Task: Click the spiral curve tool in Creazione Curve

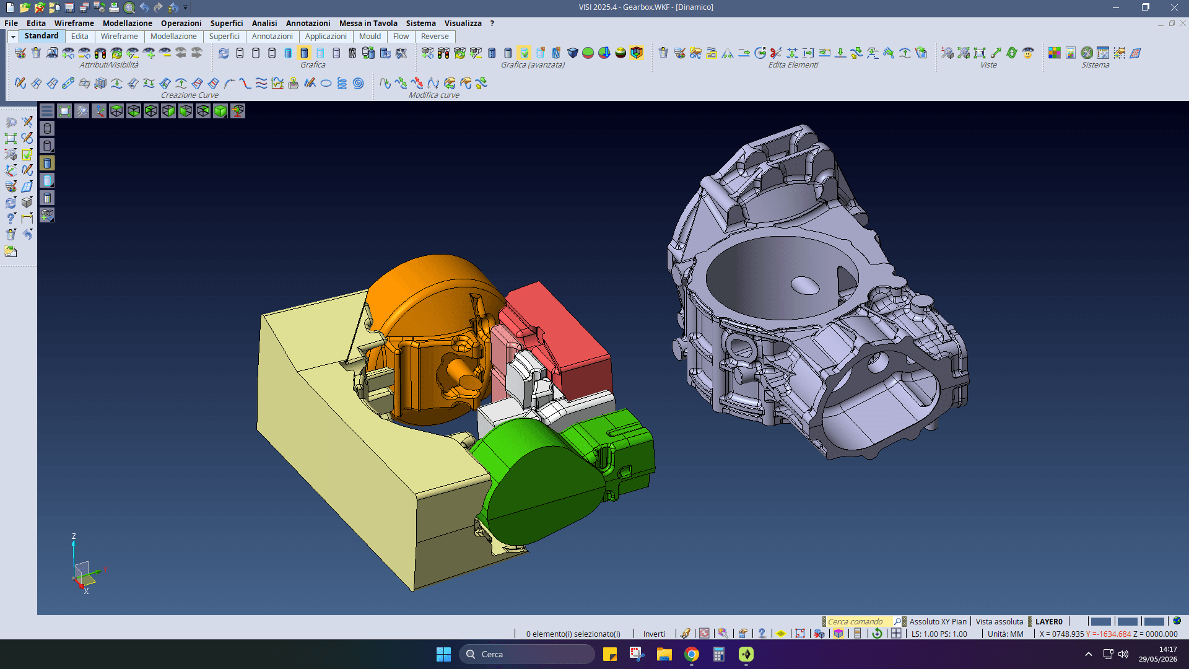Action: click(x=358, y=83)
